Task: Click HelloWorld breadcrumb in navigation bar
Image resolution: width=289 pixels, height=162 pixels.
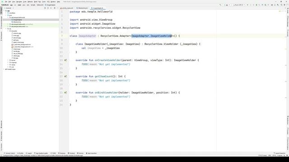Action: click(5, 5)
